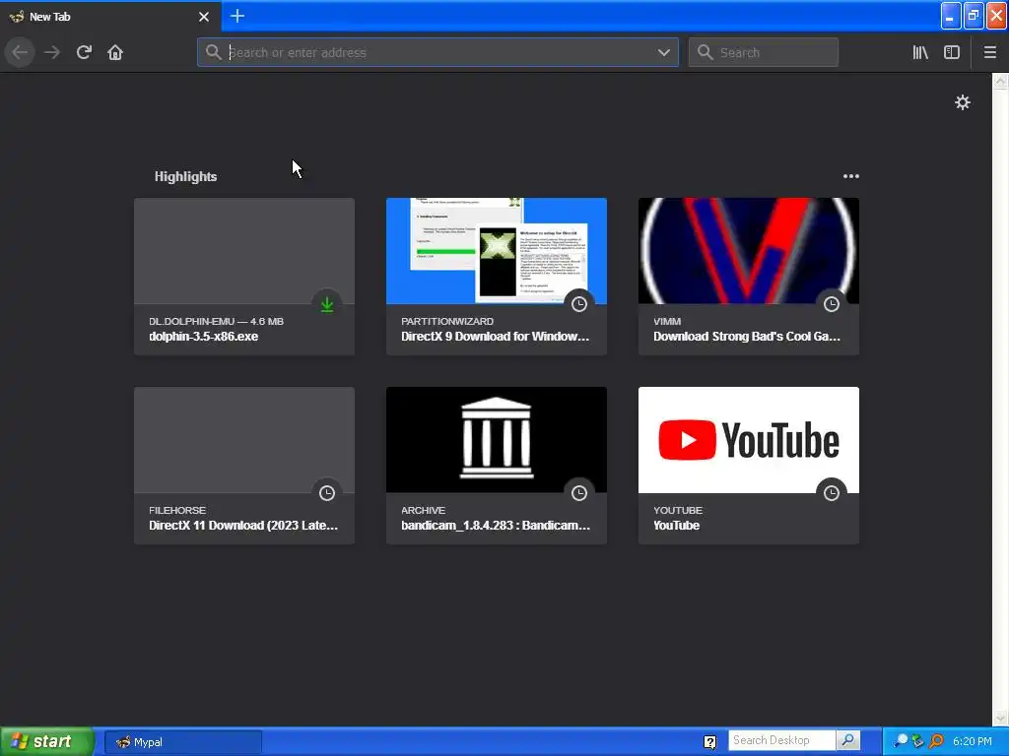Image resolution: width=1009 pixels, height=756 pixels.
Task: Open FileHorse DirectX 11 Download highlight
Action: [x=244, y=466]
